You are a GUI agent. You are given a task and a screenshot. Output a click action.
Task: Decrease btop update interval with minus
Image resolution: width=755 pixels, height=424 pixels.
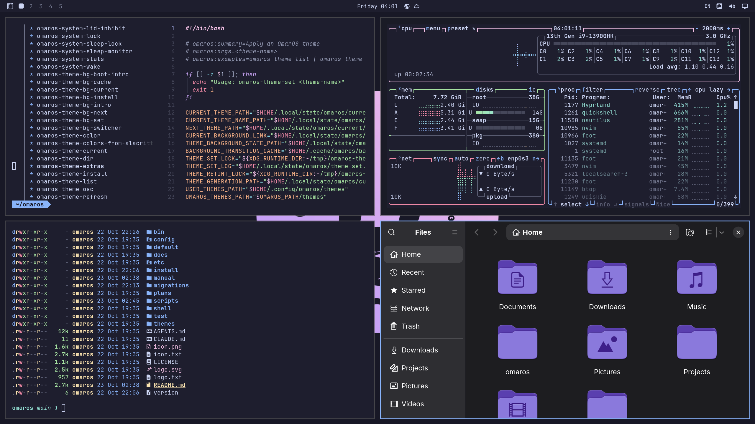click(697, 29)
